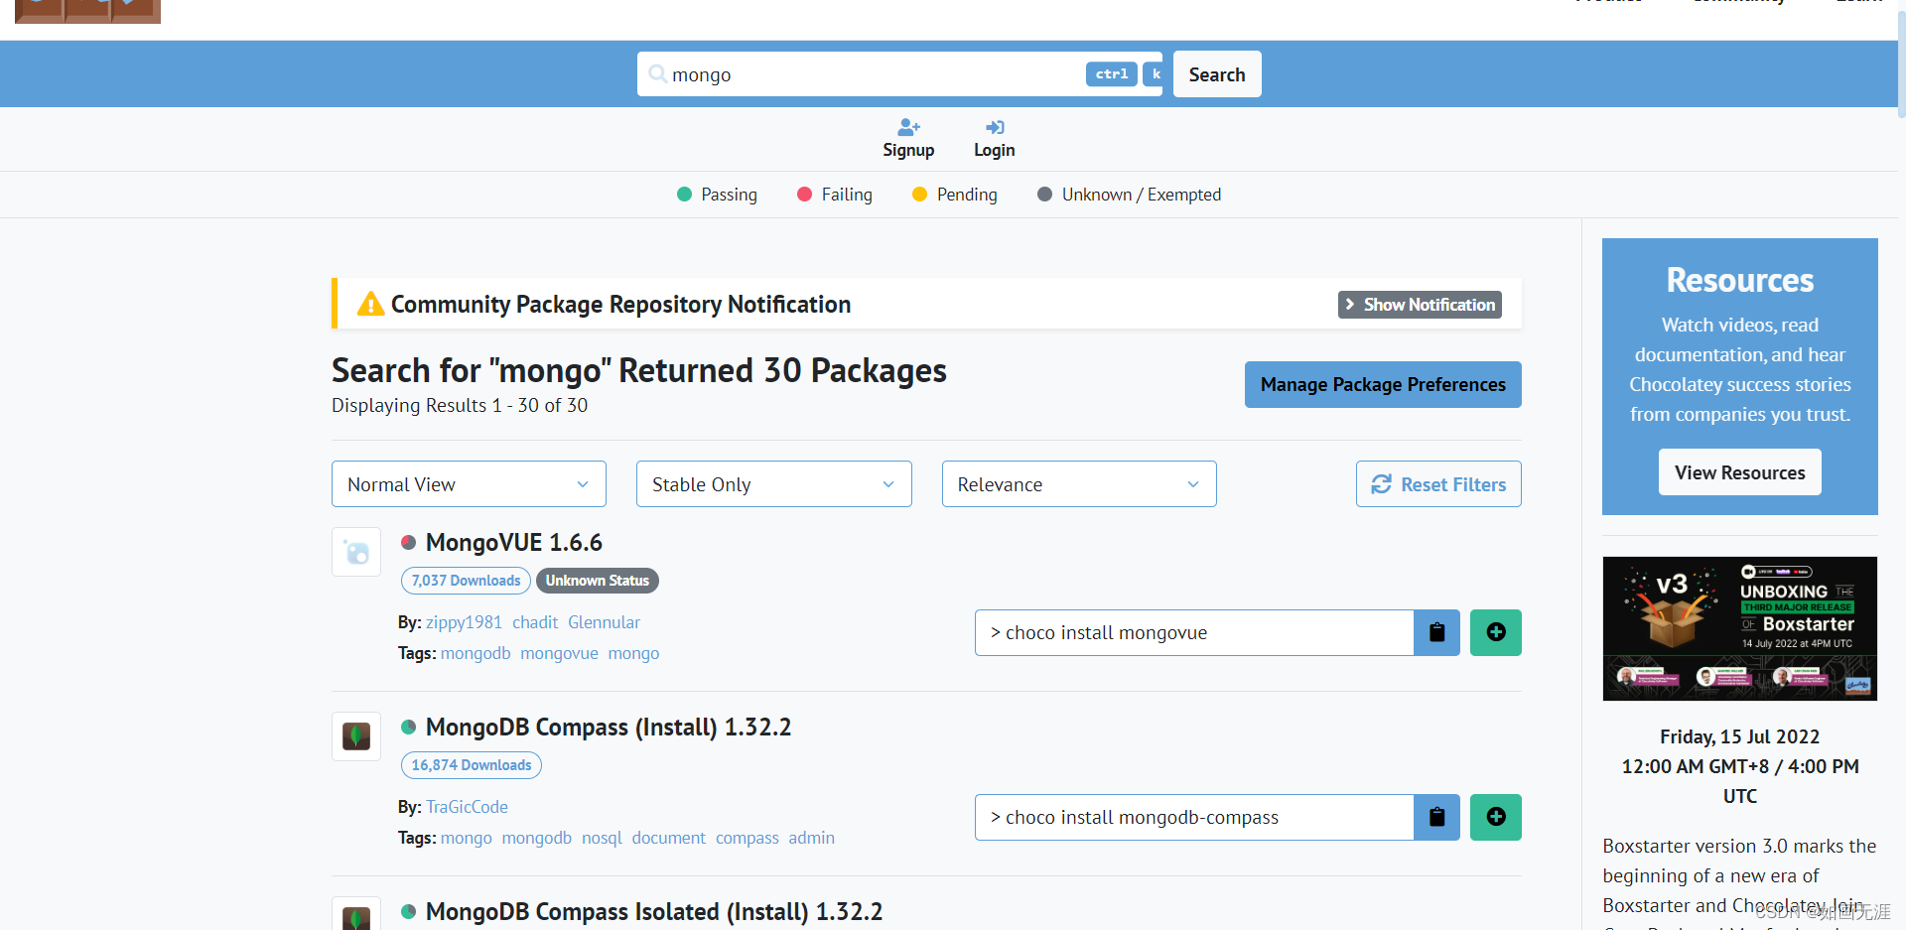Click Pending legend label
Screen dimensions: 1906x930
[x=967, y=195]
